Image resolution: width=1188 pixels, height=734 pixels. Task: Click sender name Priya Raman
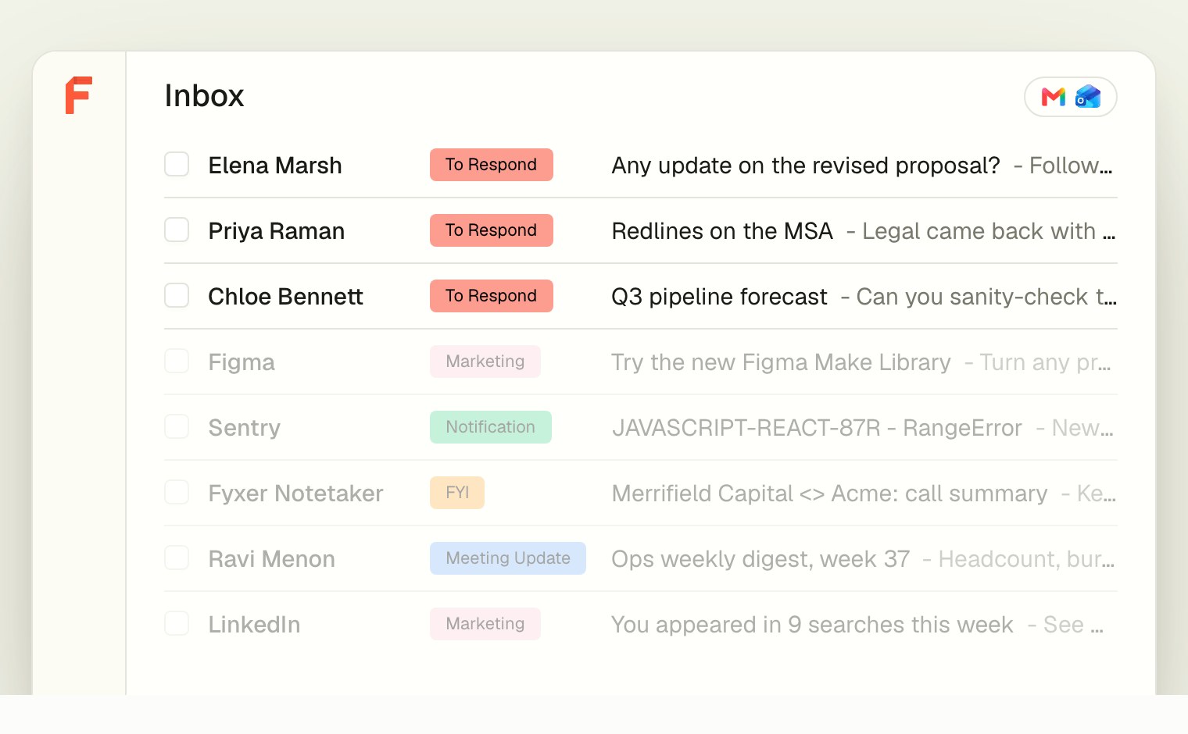[277, 231]
